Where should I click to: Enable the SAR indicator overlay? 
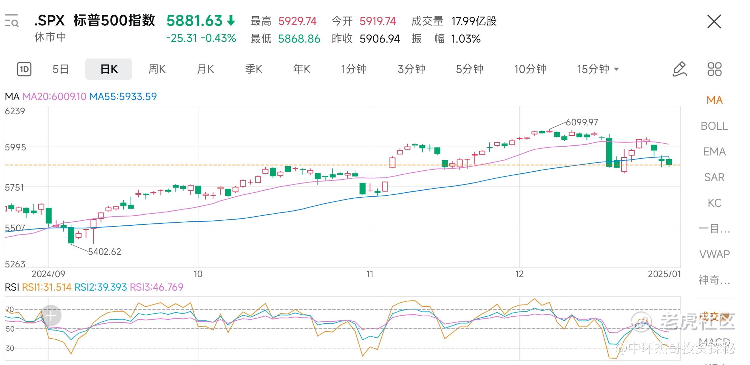pos(714,177)
